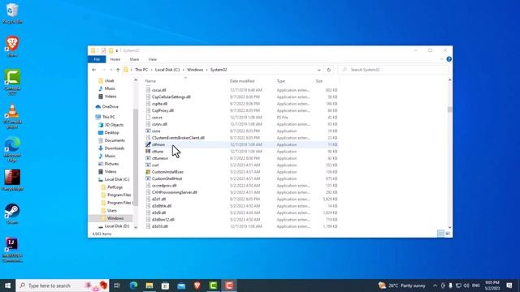Image resolution: width=520 pixels, height=292 pixels.
Task: Open the Mail app from the taskbar
Action: coord(181,286)
